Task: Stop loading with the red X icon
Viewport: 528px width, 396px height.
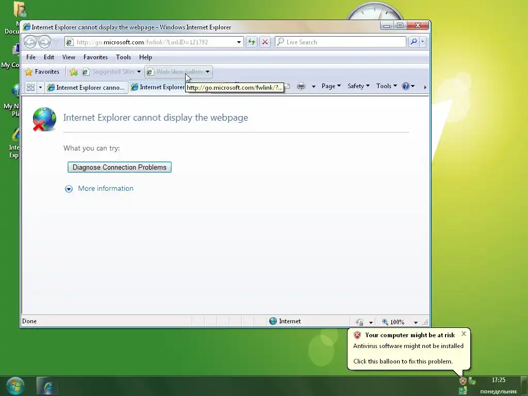Action: (265, 42)
